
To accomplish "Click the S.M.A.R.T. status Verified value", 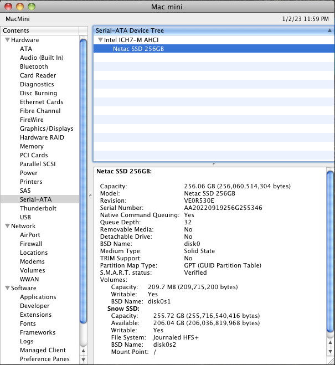I will [195, 273].
